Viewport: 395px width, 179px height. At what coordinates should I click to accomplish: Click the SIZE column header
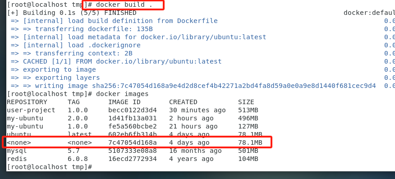pyautogui.click(x=246, y=102)
